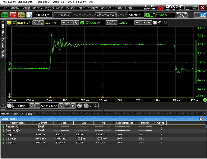
Task: Open the File menu
Action: click(x=5, y=8)
